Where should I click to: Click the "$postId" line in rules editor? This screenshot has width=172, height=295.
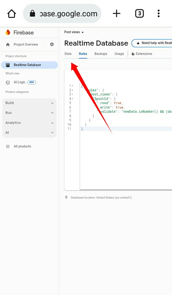(x=104, y=99)
